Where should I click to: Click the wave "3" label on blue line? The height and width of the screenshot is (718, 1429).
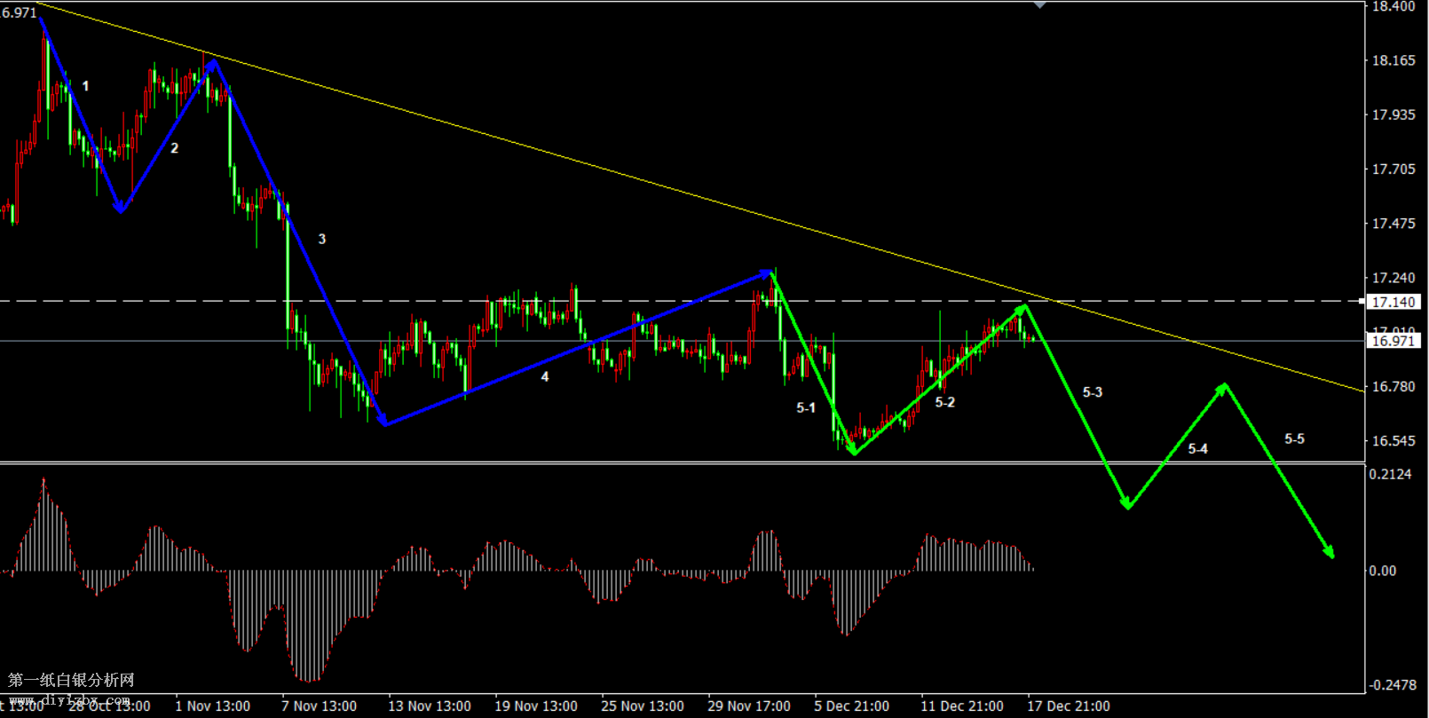point(321,239)
